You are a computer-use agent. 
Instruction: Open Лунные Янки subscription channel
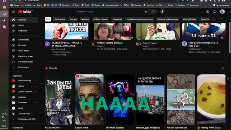[24, 114]
